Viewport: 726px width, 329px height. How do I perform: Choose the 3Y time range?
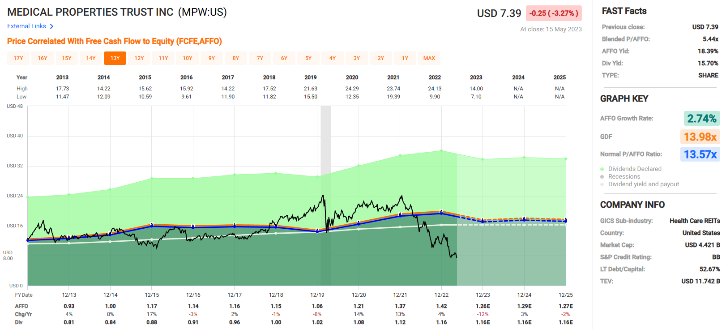point(357,58)
